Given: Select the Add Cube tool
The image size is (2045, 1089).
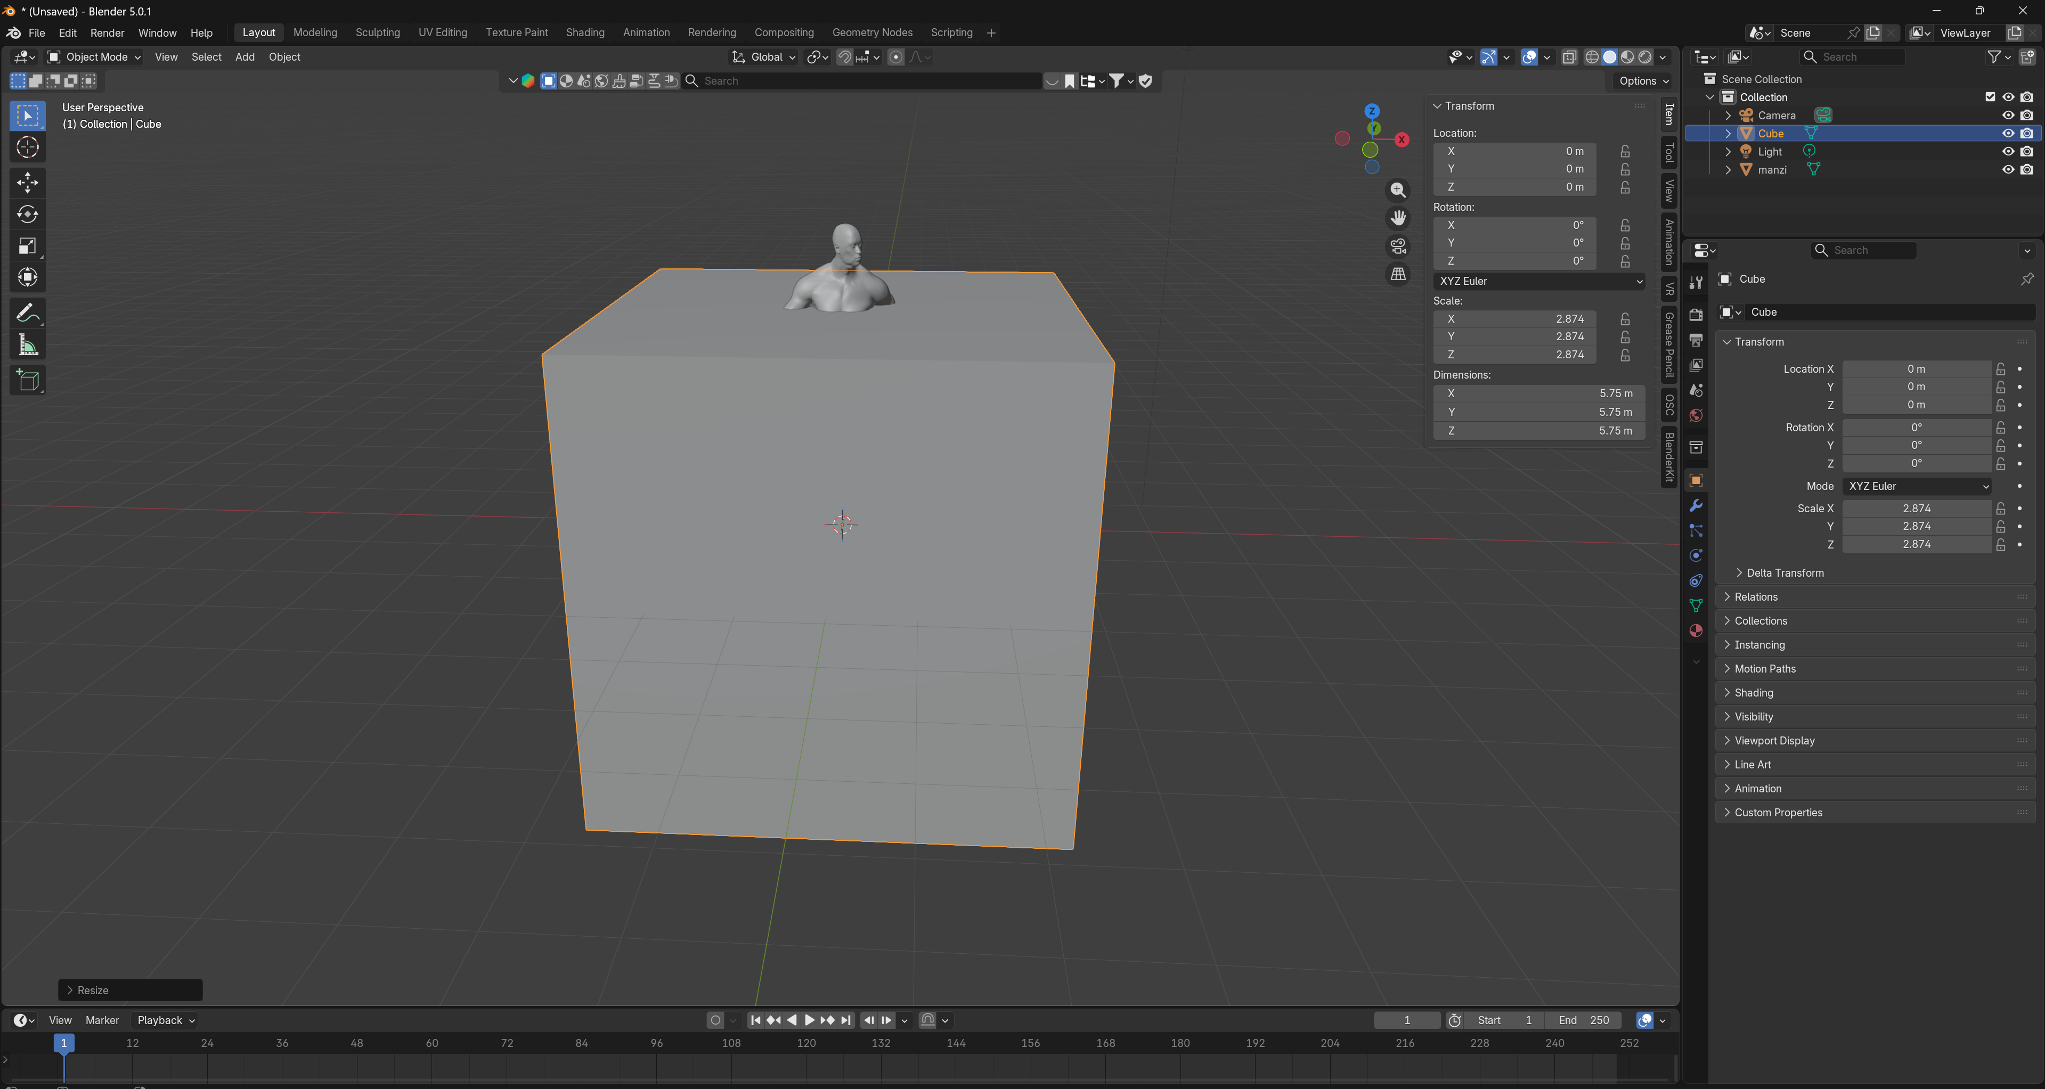Looking at the screenshot, I should (28, 380).
